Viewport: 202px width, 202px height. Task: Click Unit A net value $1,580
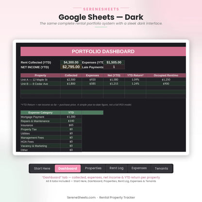tap(114, 80)
